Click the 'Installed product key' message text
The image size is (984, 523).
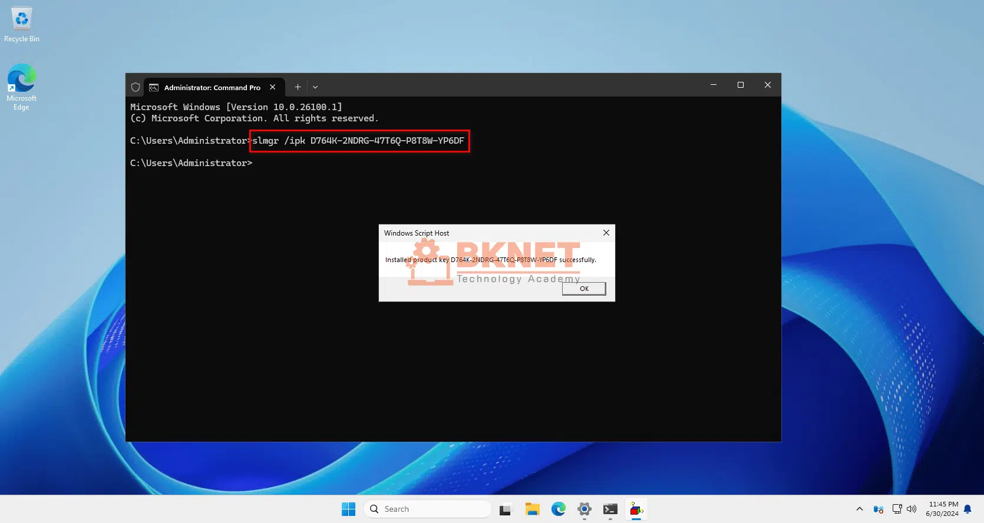pyautogui.click(x=490, y=260)
